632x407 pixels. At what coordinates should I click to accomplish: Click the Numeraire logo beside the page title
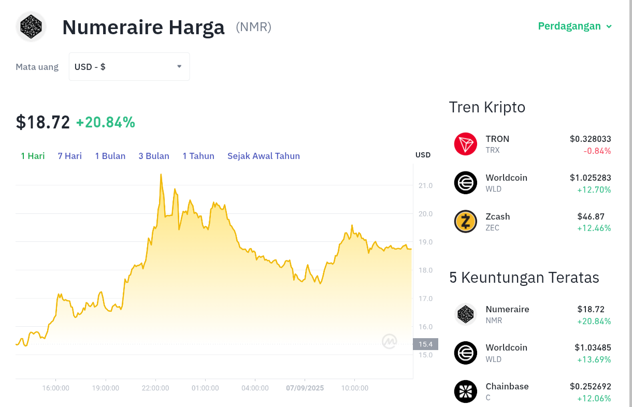[x=31, y=26]
